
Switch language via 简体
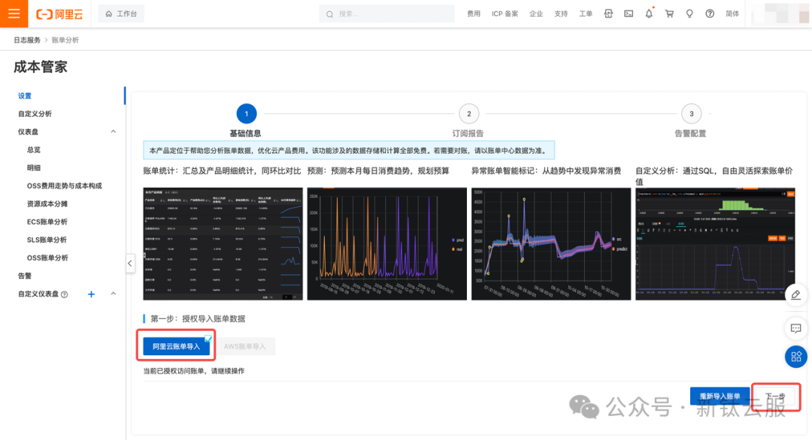732,14
